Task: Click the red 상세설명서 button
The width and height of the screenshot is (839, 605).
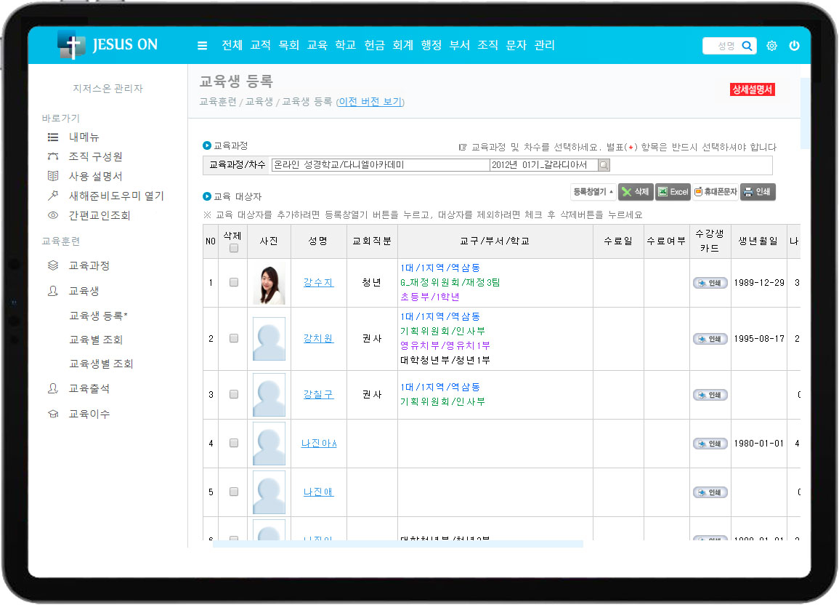Action: click(x=753, y=89)
